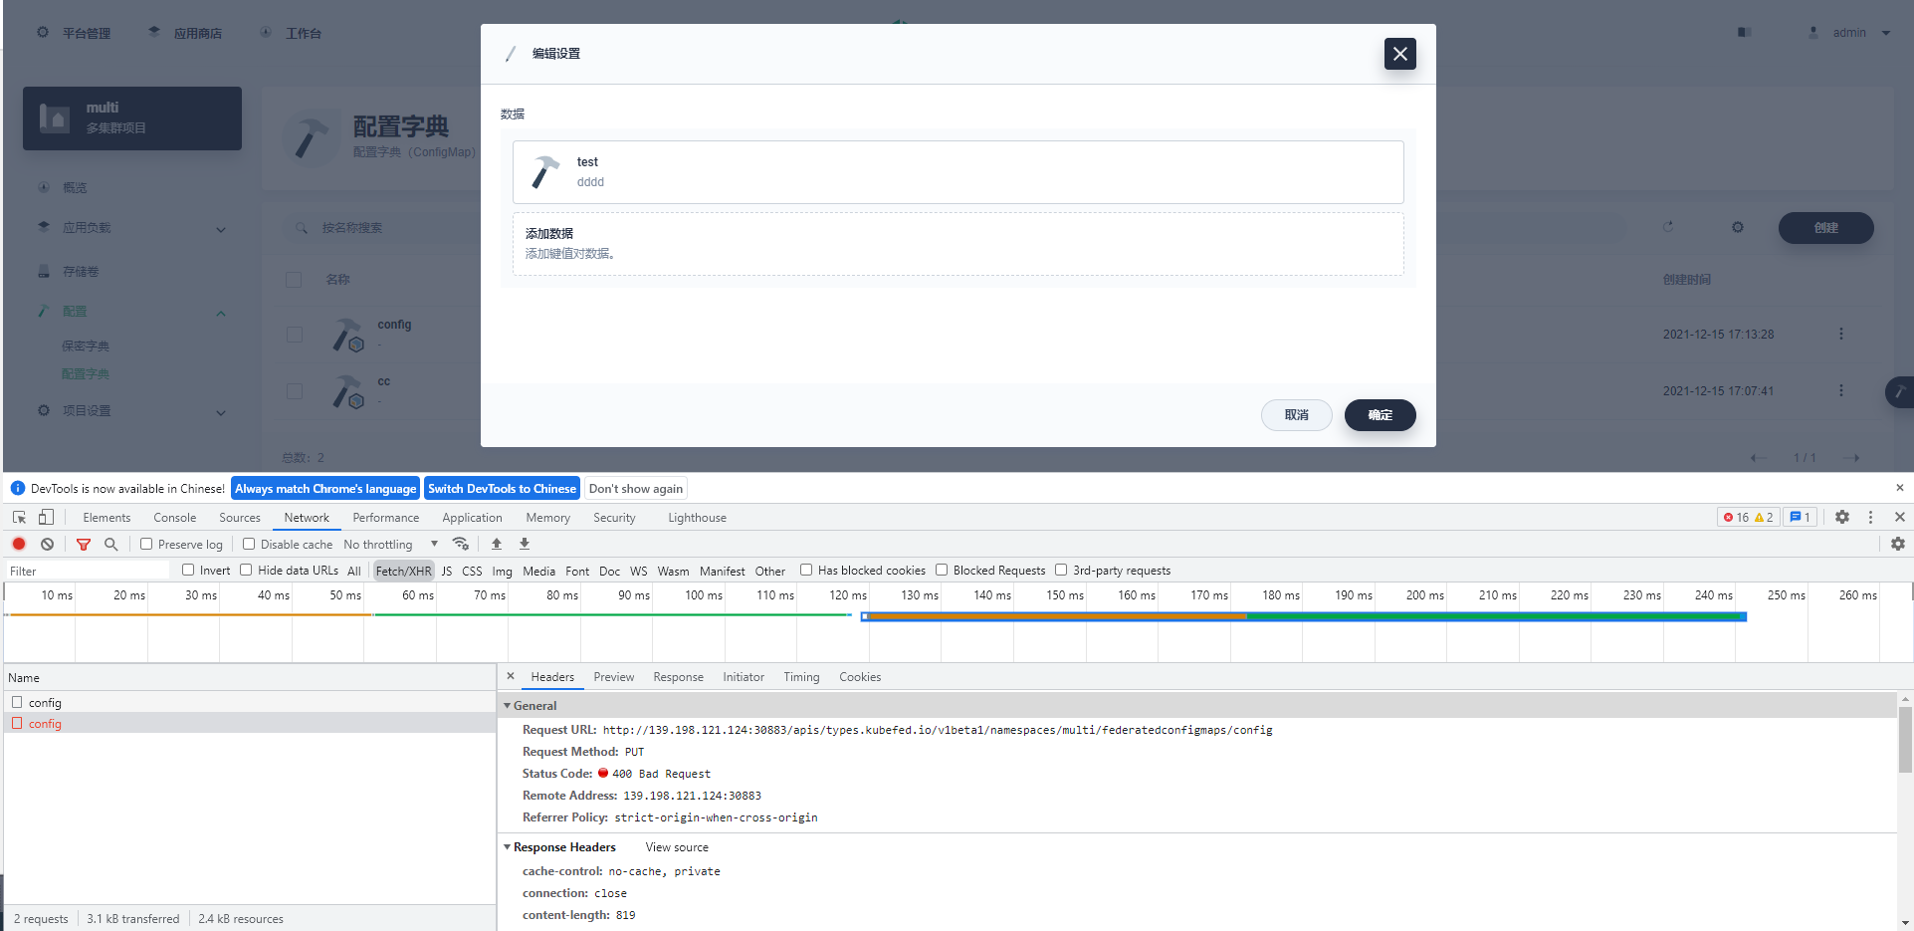
Task: Dismiss the DevTools language info bar
Action: pyautogui.click(x=1899, y=488)
